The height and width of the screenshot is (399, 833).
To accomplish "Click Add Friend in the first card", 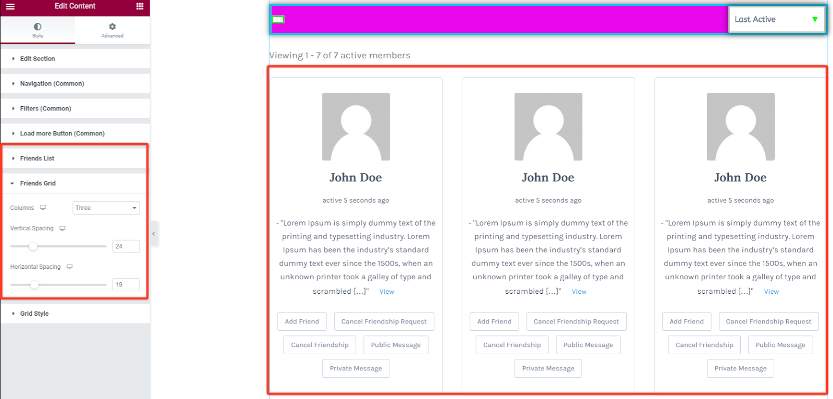I will [x=302, y=321].
